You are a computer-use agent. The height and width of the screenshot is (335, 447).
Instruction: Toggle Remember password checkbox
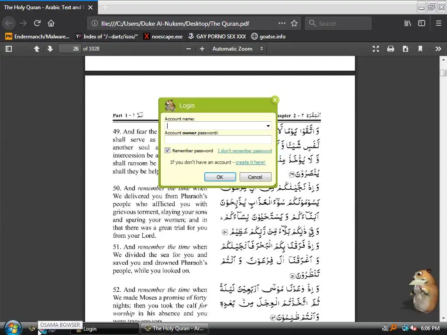[x=167, y=150]
